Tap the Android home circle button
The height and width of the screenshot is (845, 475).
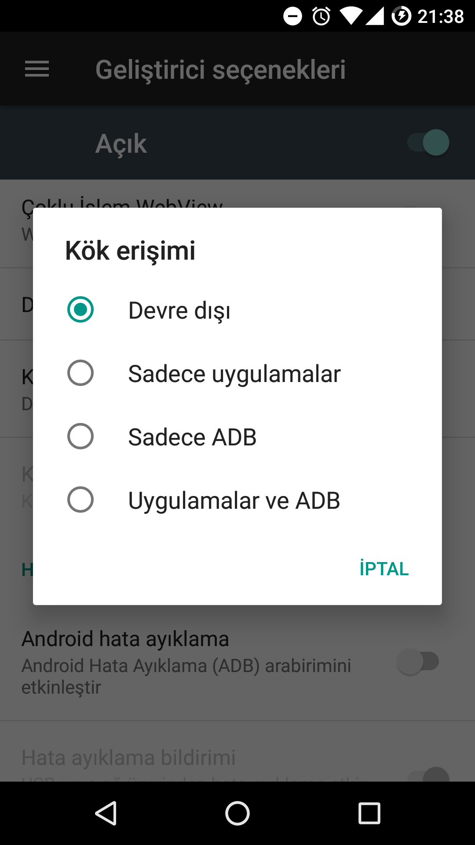click(237, 813)
